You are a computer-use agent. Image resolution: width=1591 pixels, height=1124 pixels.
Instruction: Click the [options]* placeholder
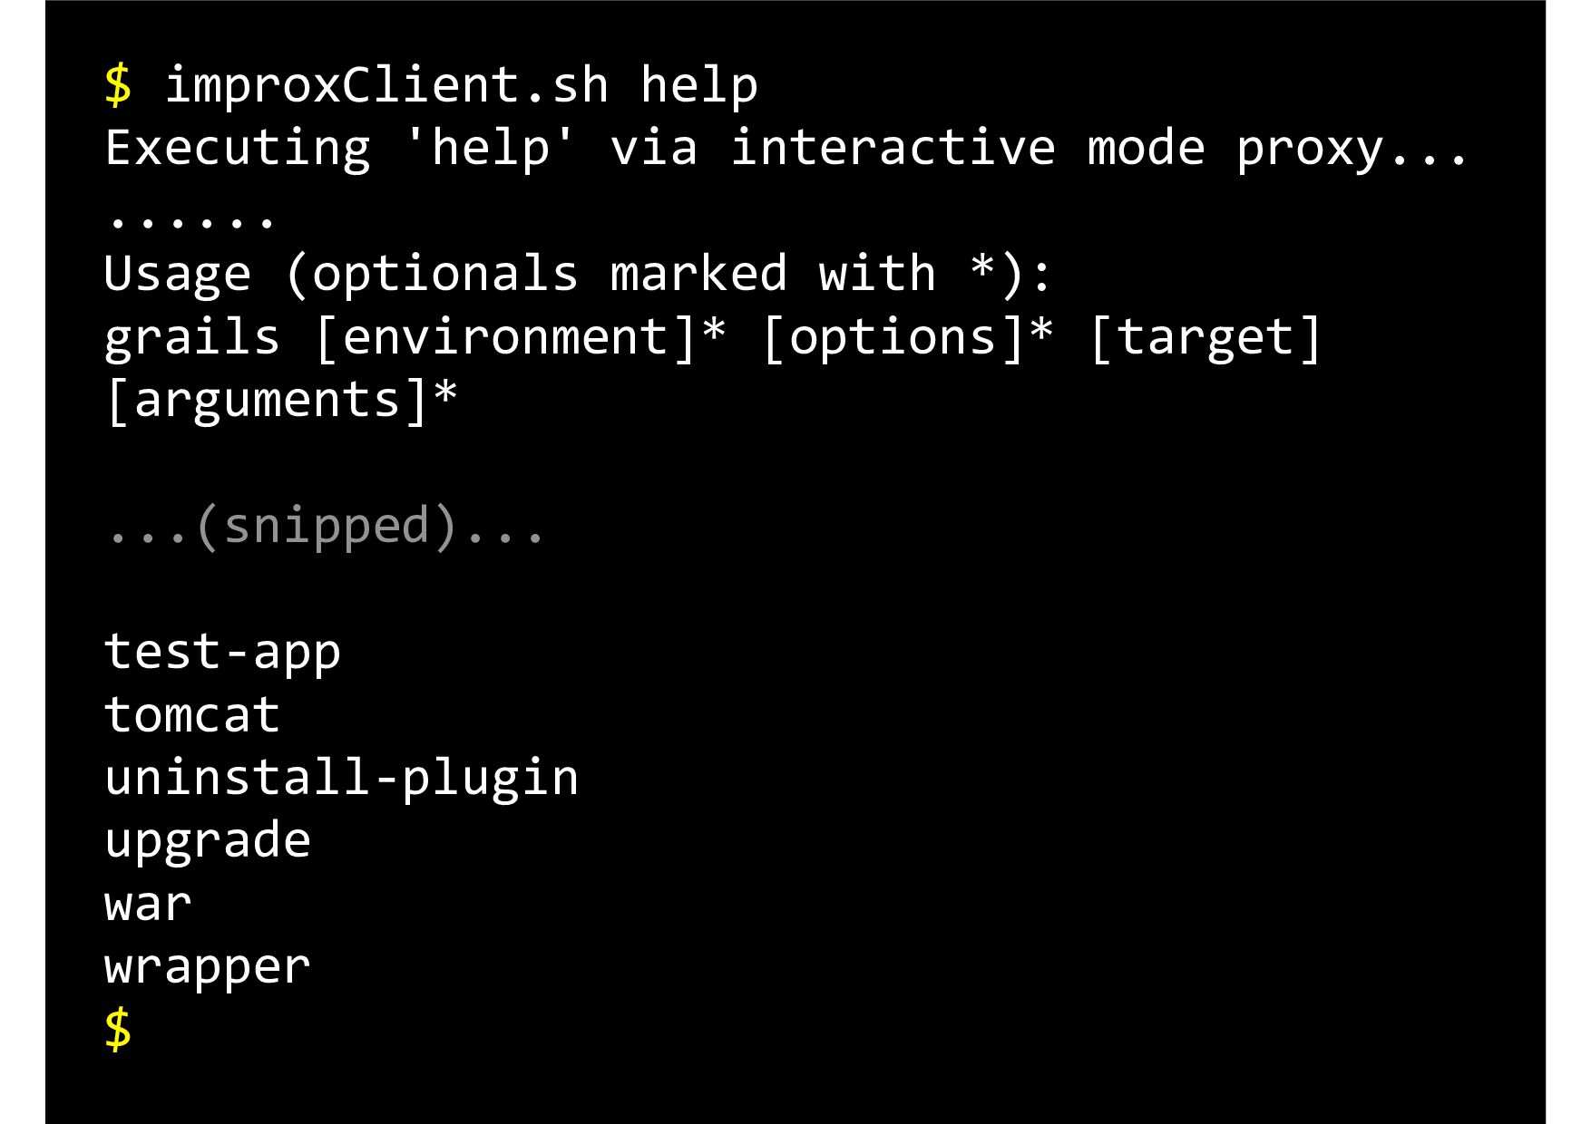(908, 337)
